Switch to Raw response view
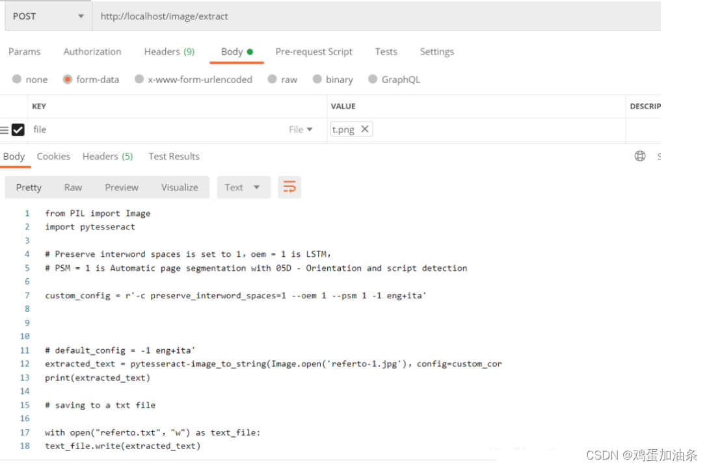This screenshot has width=707, height=468. 73,187
